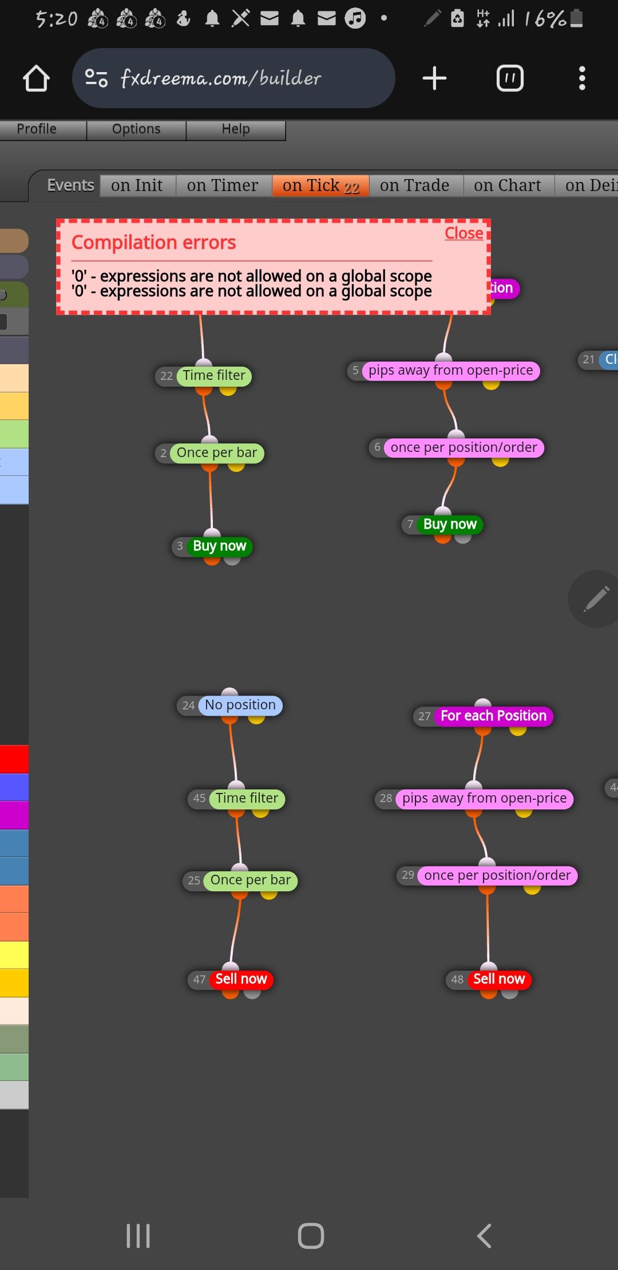Select block 22 Time filter

pos(214,376)
